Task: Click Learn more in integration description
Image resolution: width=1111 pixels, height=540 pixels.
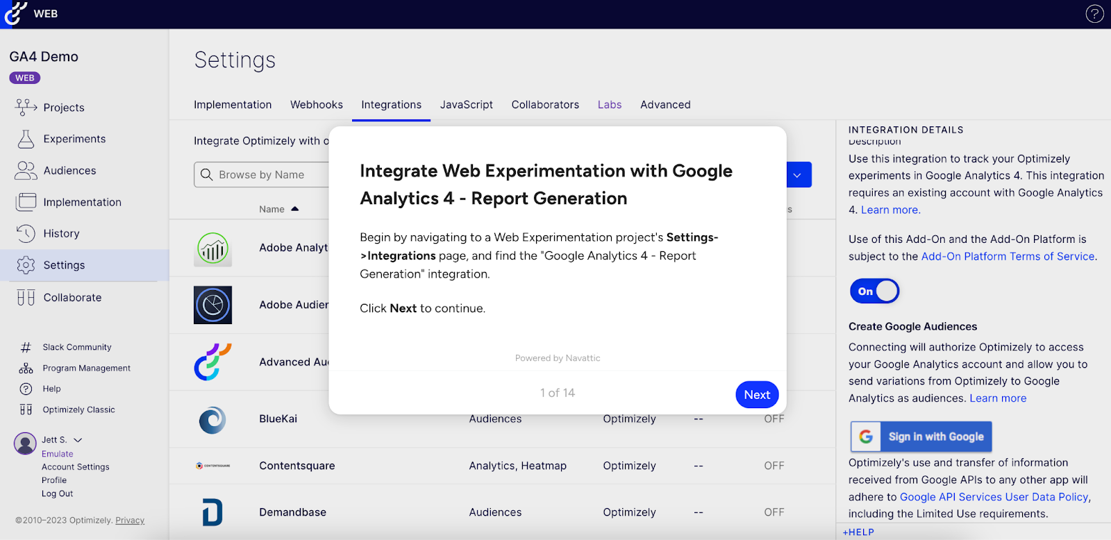Action: [x=890, y=210]
